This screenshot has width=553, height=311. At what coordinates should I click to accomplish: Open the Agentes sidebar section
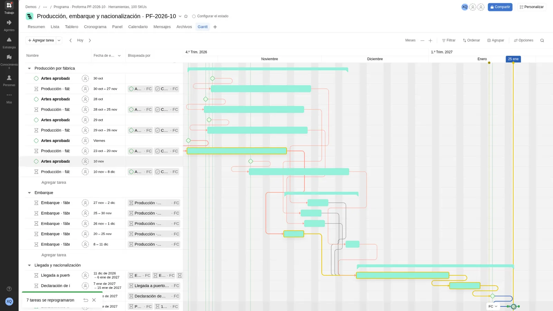coord(9,26)
